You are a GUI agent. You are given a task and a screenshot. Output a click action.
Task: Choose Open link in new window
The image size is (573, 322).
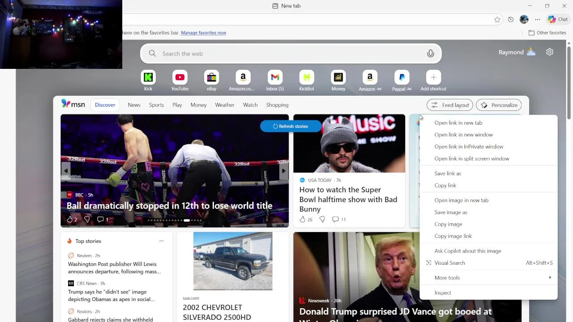(x=488, y=135)
